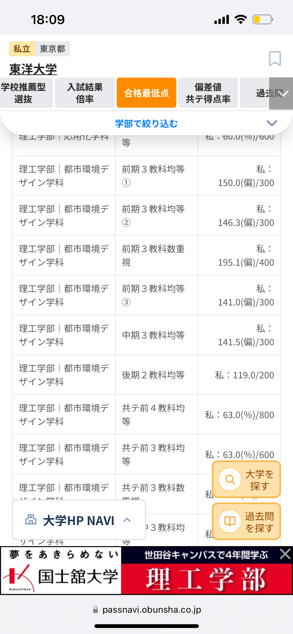Tap the magnifier icon in 大学を探す
293x634 pixels.
230,479
